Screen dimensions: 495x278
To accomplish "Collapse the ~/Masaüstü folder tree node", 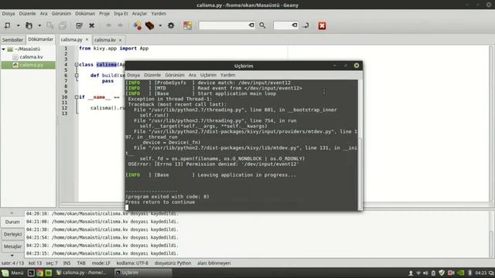I will pos(3,49).
